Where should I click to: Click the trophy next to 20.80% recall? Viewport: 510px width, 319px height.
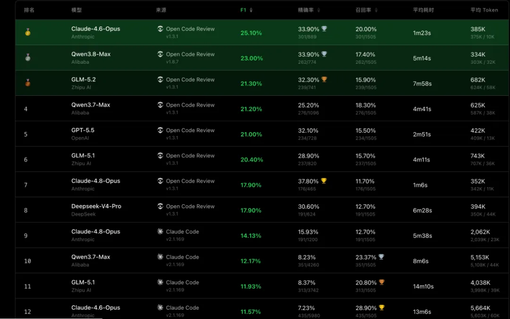(x=382, y=282)
